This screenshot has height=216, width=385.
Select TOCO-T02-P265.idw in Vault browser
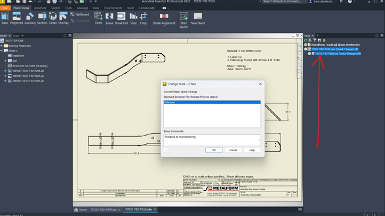point(335,49)
